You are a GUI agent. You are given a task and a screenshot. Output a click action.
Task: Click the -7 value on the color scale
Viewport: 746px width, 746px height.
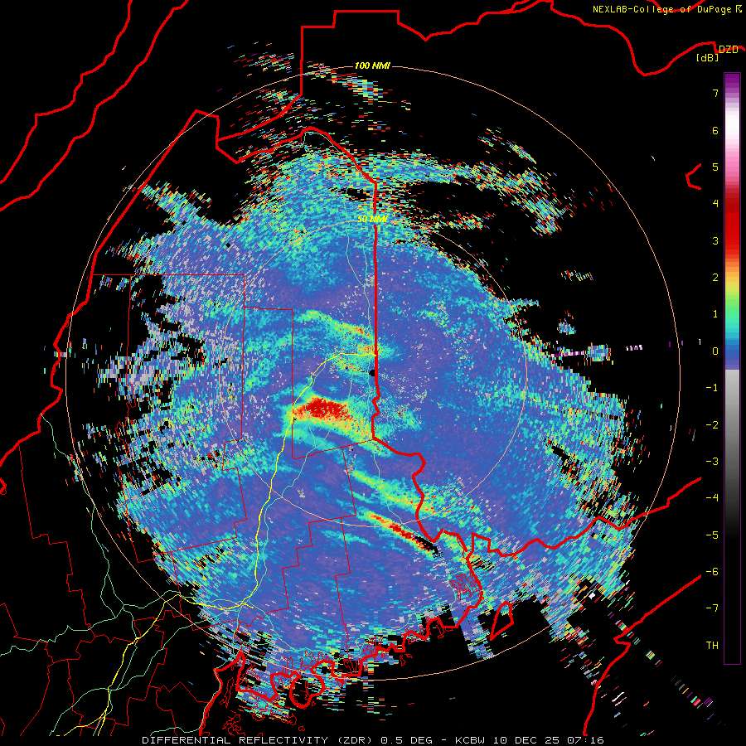click(x=712, y=608)
